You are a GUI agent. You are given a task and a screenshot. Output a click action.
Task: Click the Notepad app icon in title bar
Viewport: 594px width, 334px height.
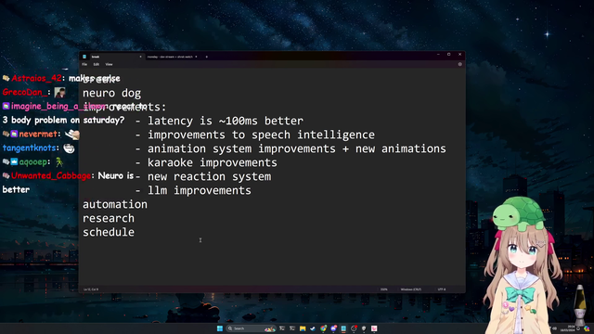84,57
